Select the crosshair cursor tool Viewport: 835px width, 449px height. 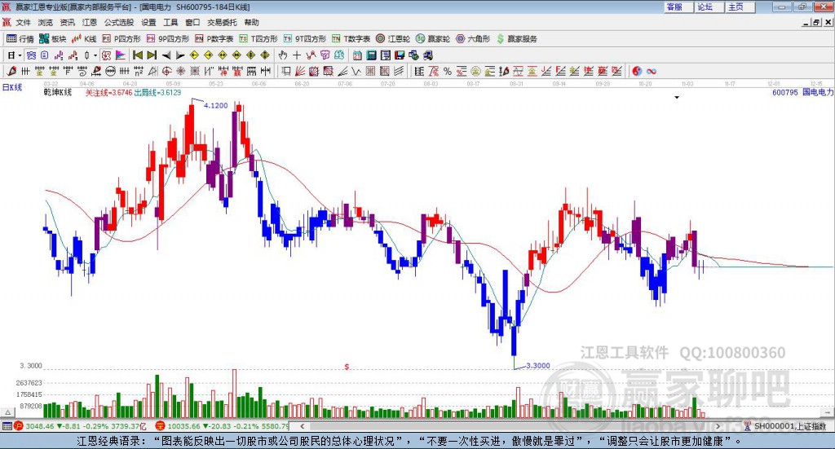pyautogui.click(x=297, y=55)
